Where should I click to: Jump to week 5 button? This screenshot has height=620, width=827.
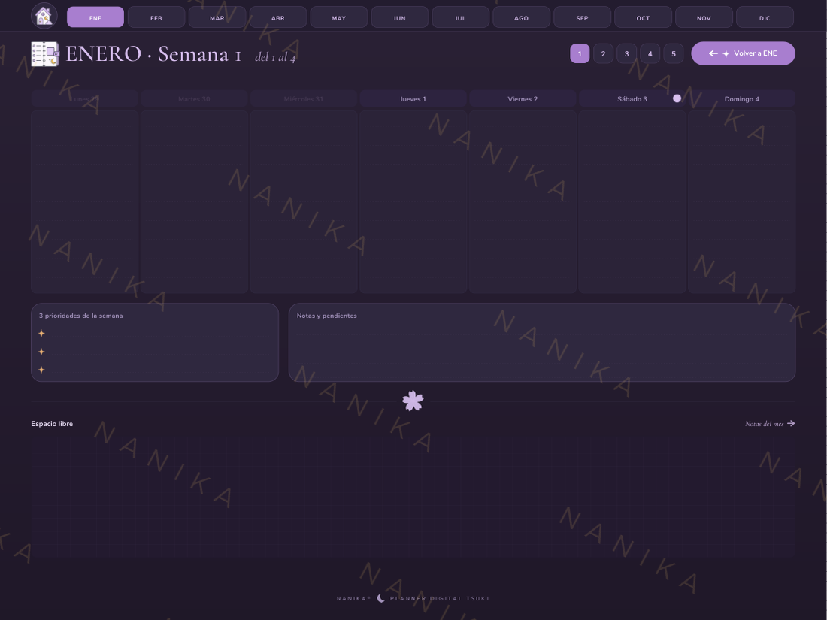coord(674,54)
